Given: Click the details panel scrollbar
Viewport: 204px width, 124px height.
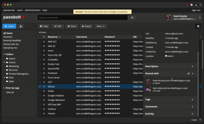Looking at the screenshot, I should pos(198,84).
